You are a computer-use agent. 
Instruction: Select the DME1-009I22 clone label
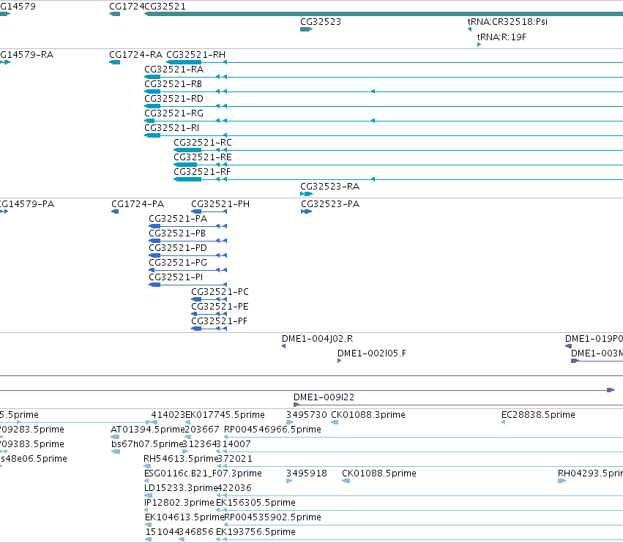(x=324, y=397)
